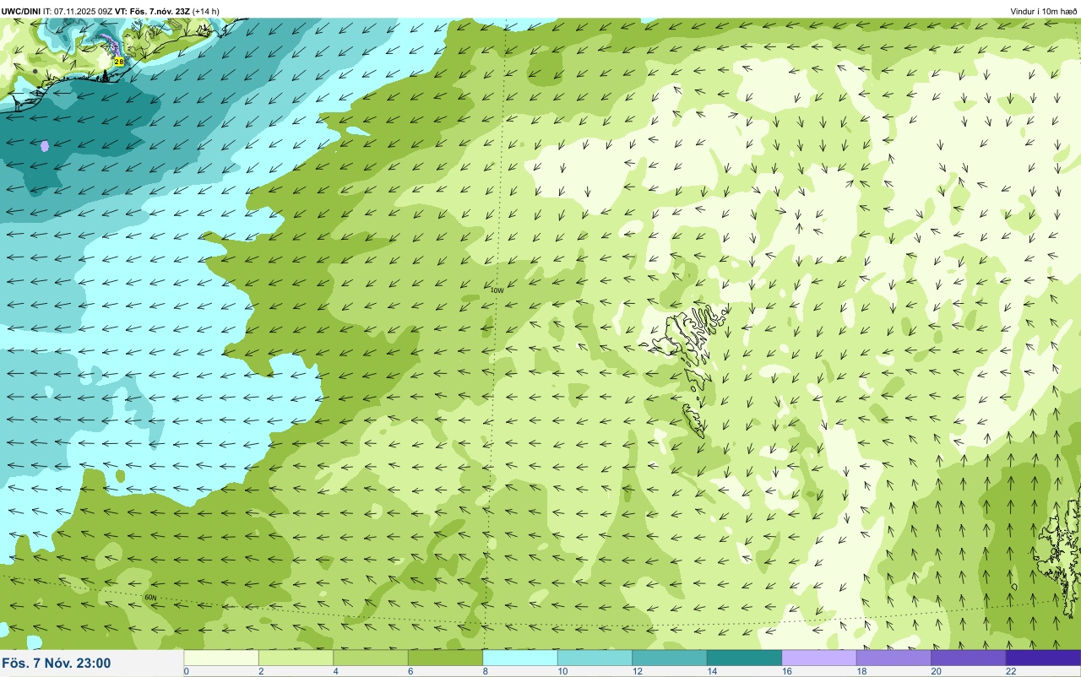The image size is (1081, 677).
Task: Click the 'UWC/DINI' model name text
Action: pos(21,11)
